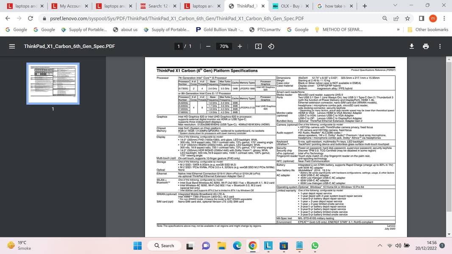452x254 pixels.
Task: Bookmark this page with star icon
Action: 407,19
